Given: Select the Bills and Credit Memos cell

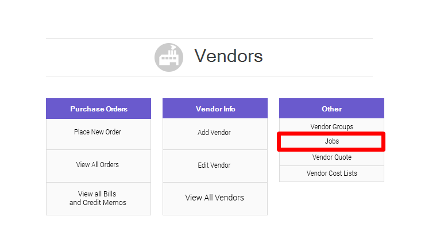Looking at the screenshot, I should pos(98,198).
